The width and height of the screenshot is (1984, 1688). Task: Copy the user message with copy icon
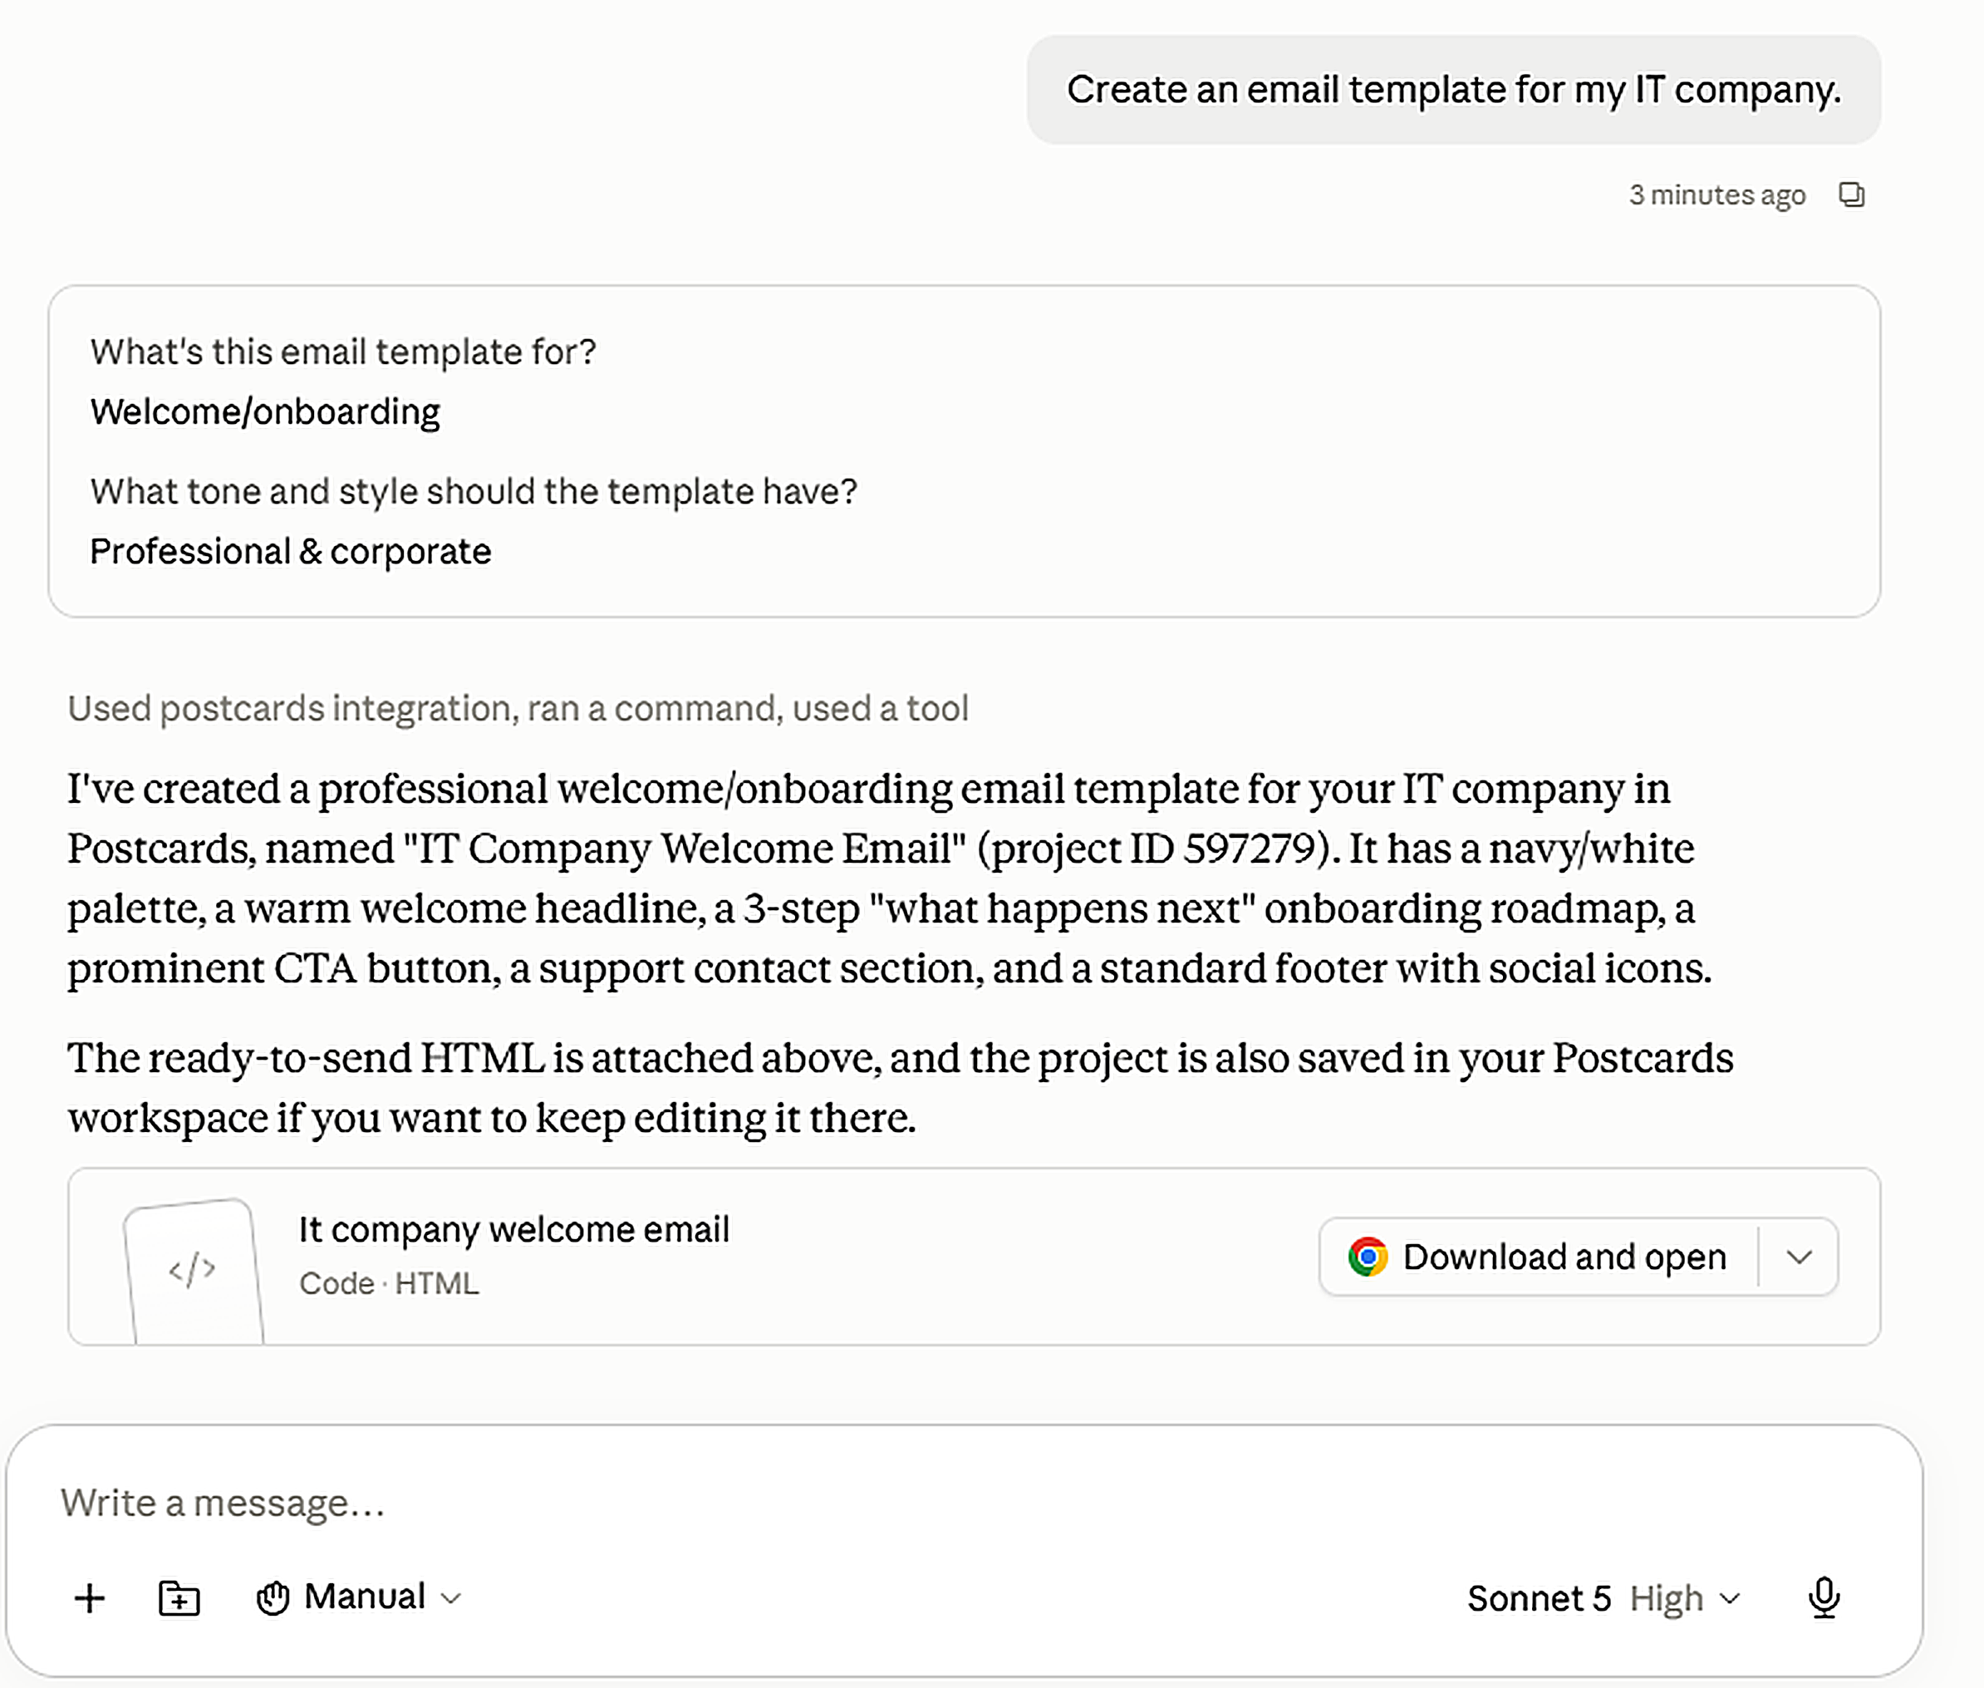[x=1851, y=194]
